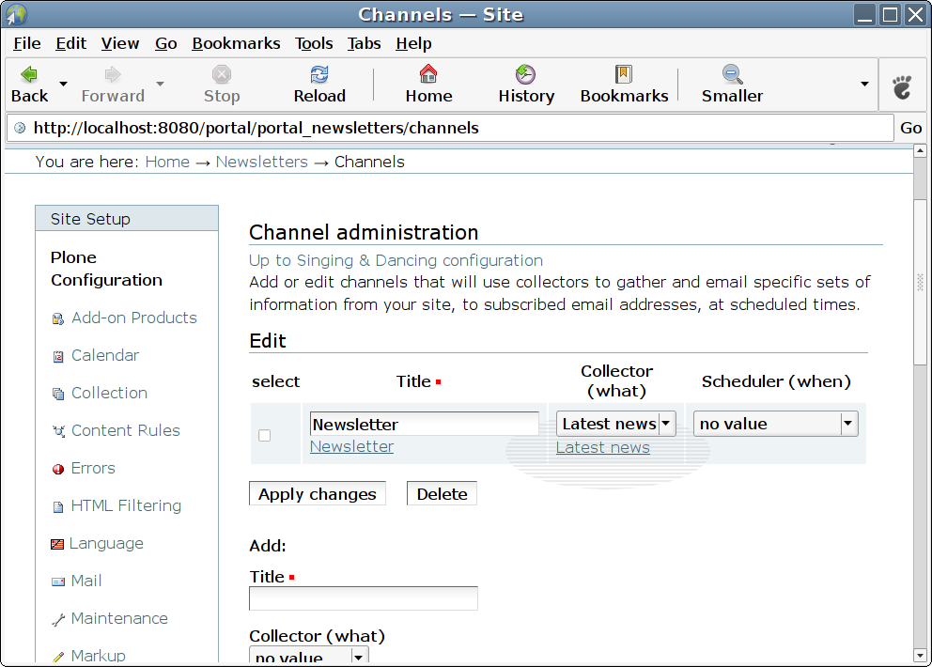
Task: Expand the toolbar overflow arrow
Action: pos(864,84)
